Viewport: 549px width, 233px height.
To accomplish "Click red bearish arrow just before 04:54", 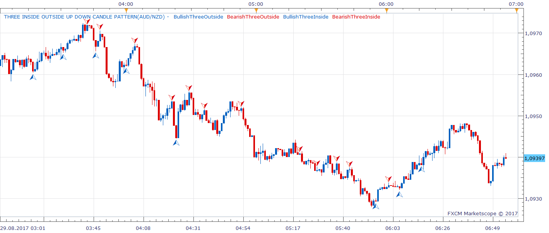I will coord(241,104).
